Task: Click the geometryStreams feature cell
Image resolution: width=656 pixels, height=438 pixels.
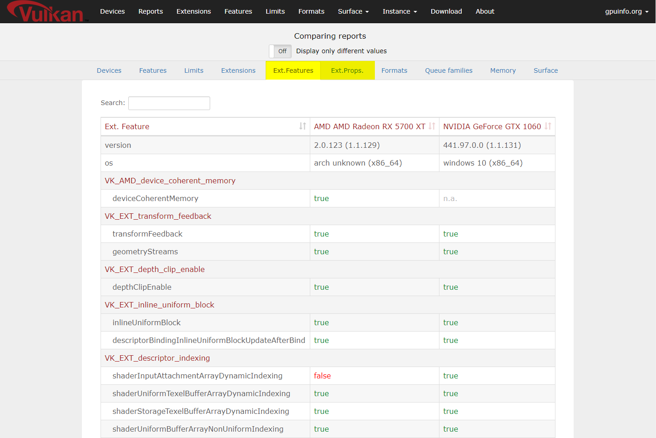Action: pyautogui.click(x=205, y=252)
